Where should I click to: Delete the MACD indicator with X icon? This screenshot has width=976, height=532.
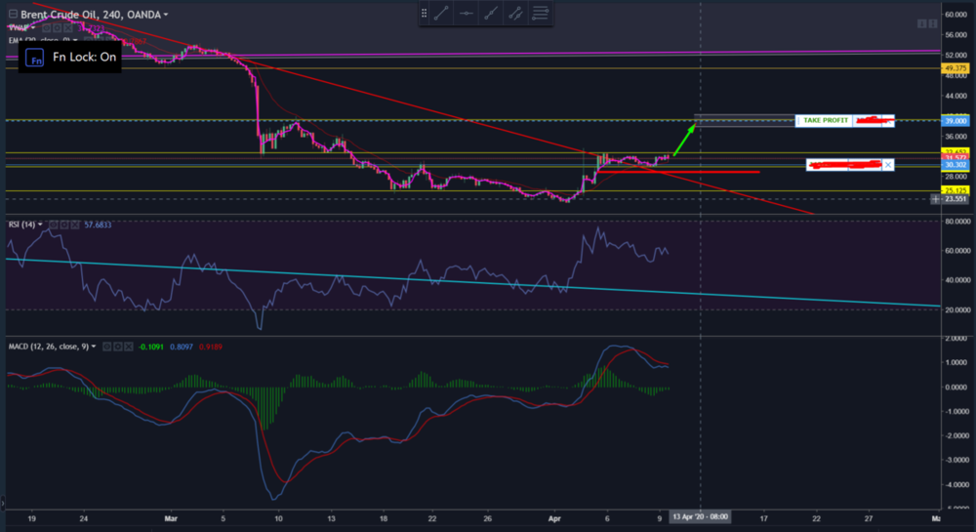[130, 347]
